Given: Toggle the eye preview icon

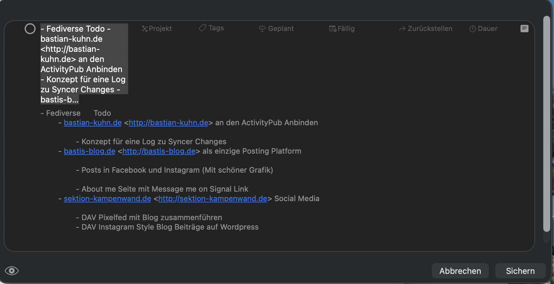Looking at the screenshot, I should pyautogui.click(x=12, y=271).
